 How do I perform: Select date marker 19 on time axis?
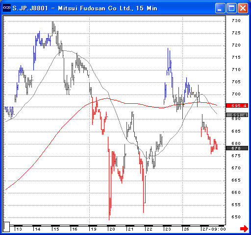tap(94, 229)
